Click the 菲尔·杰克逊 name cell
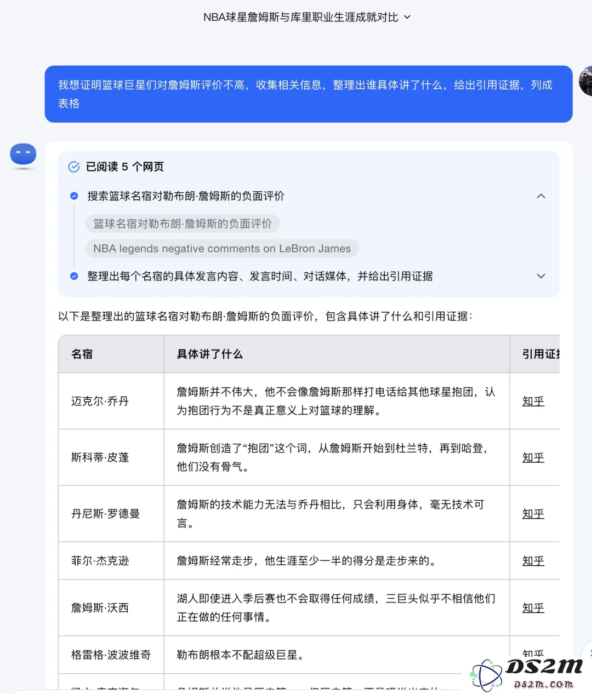 pyautogui.click(x=111, y=561)
